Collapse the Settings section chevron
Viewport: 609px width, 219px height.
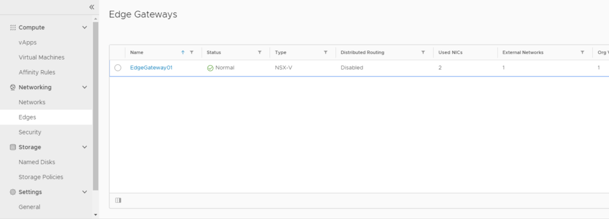(84, 192)
